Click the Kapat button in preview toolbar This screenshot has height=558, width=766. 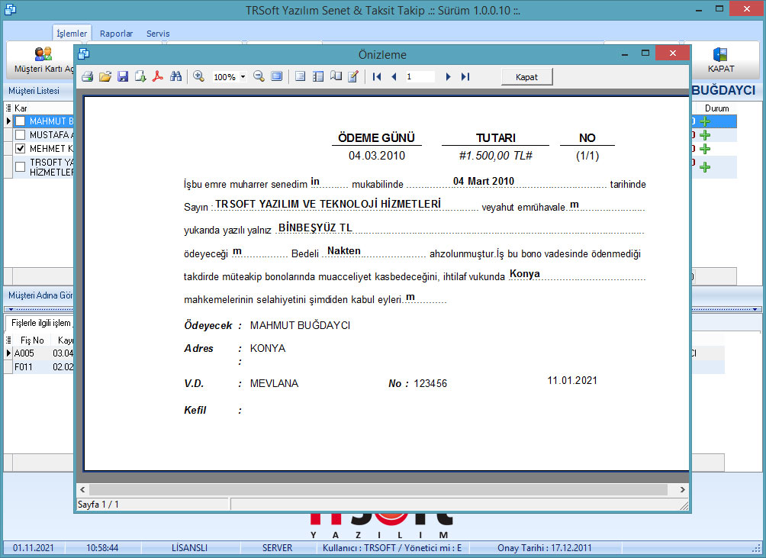pyautogui.click(x=526, y=76)
